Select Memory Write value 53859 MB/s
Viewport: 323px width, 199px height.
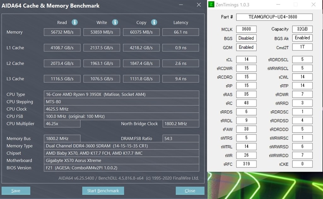click(x=102, y=32)
